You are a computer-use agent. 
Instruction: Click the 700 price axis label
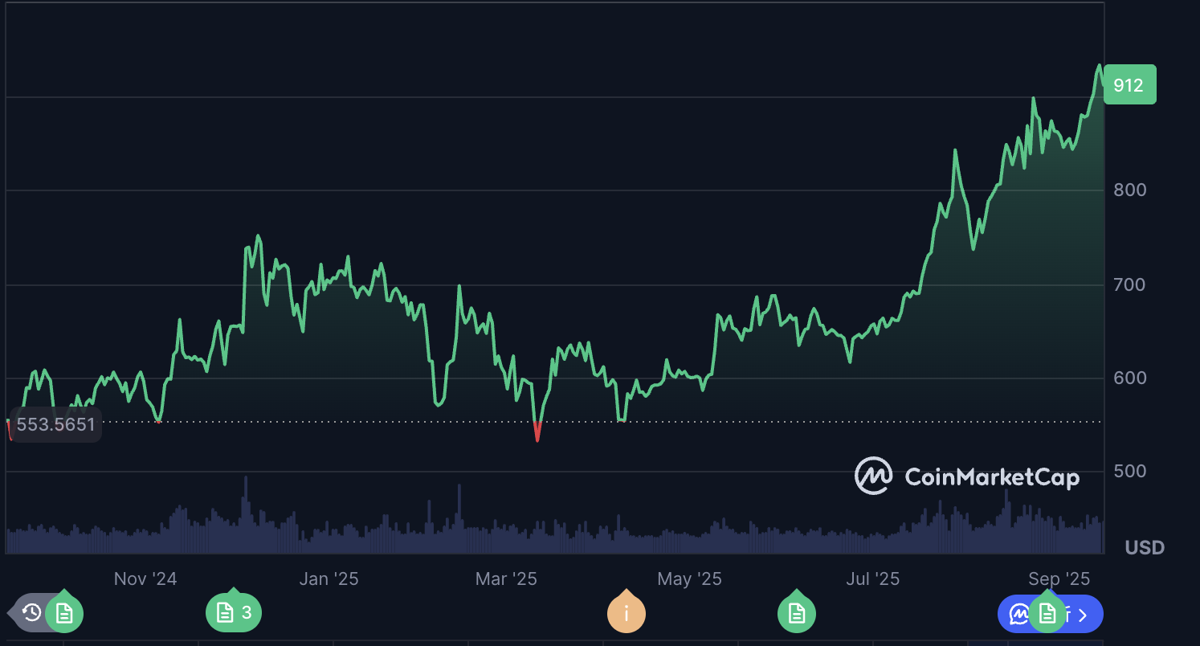1129,284
